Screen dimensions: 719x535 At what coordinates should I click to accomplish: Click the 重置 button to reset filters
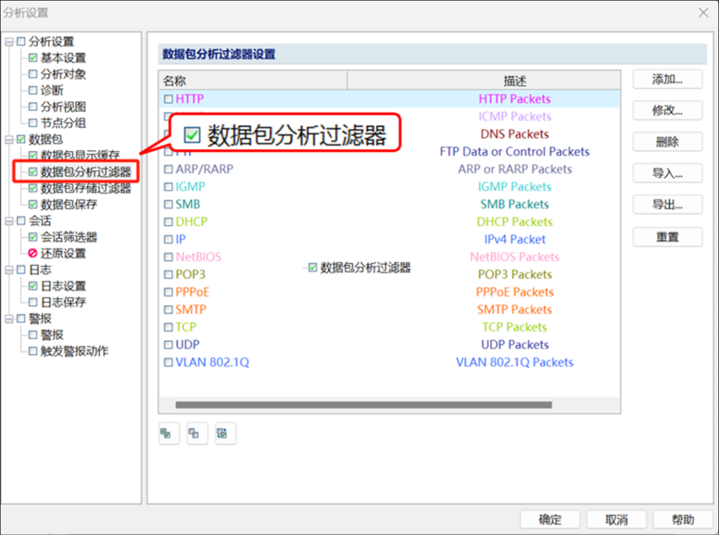point(667,236)
